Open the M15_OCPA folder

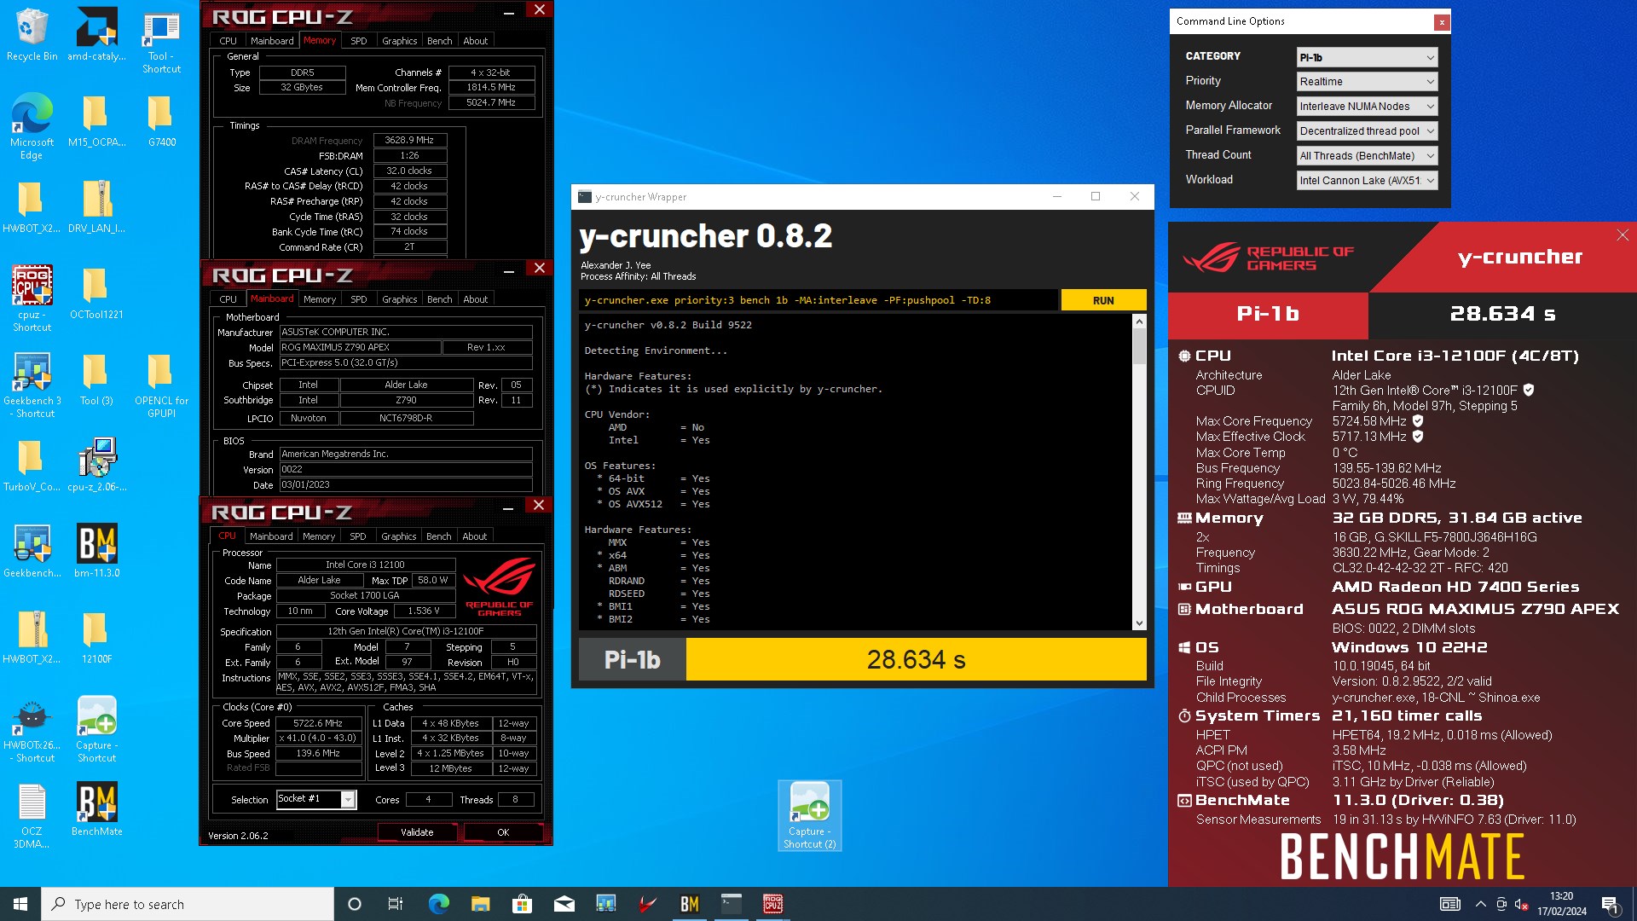[x=96, y=120]
